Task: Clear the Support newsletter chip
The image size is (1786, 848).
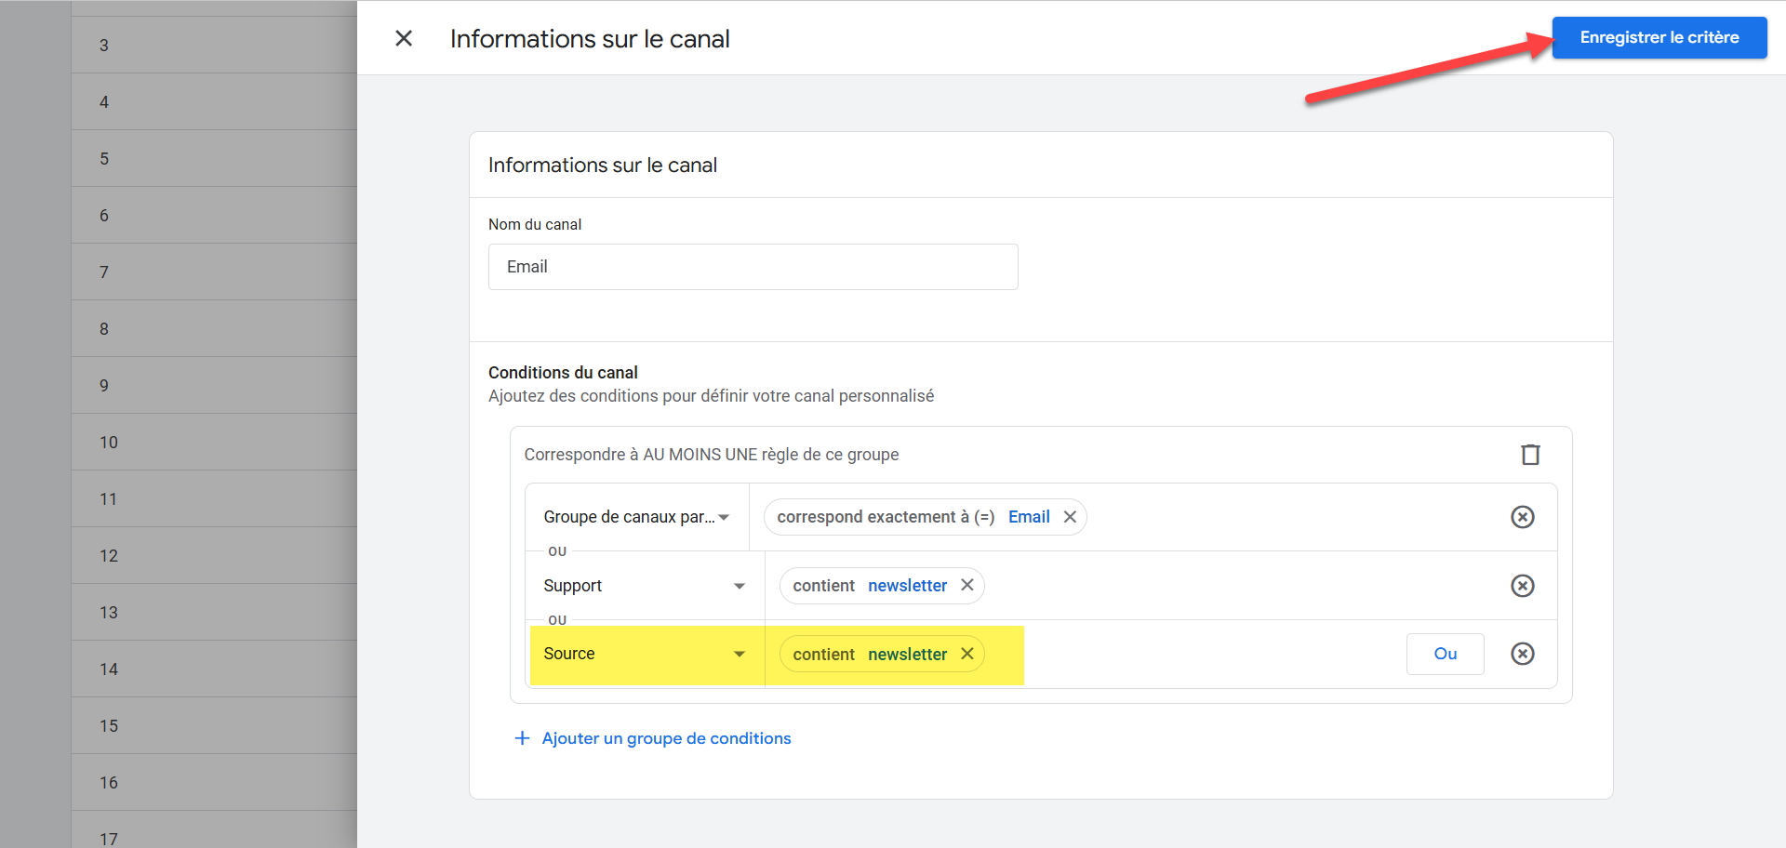Action: (967, 585)
